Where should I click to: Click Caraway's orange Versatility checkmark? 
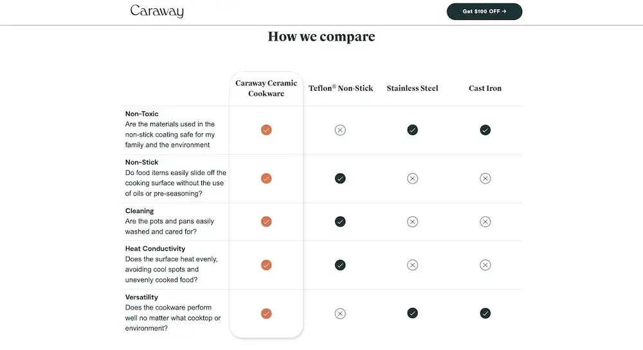point(266,313)
